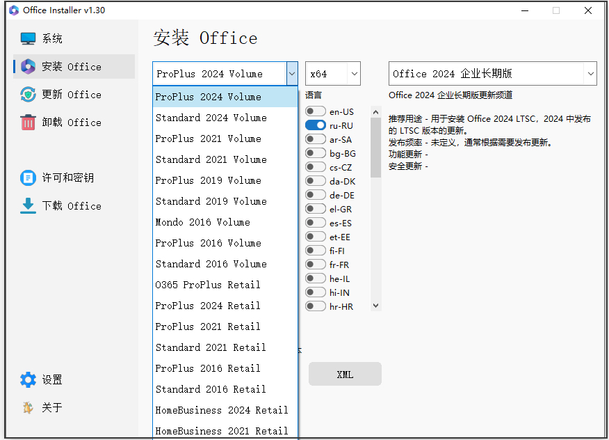Close the Office Installer window
The height and width of the screenshot is (440, 609).
coord(588,10)
